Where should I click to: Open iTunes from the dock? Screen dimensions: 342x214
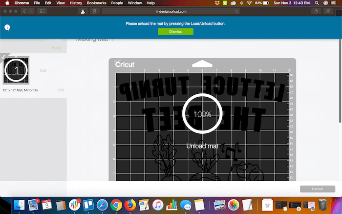(158, 205)
